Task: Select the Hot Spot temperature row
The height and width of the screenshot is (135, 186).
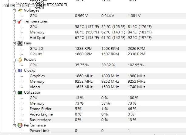Action: (107, 38)
